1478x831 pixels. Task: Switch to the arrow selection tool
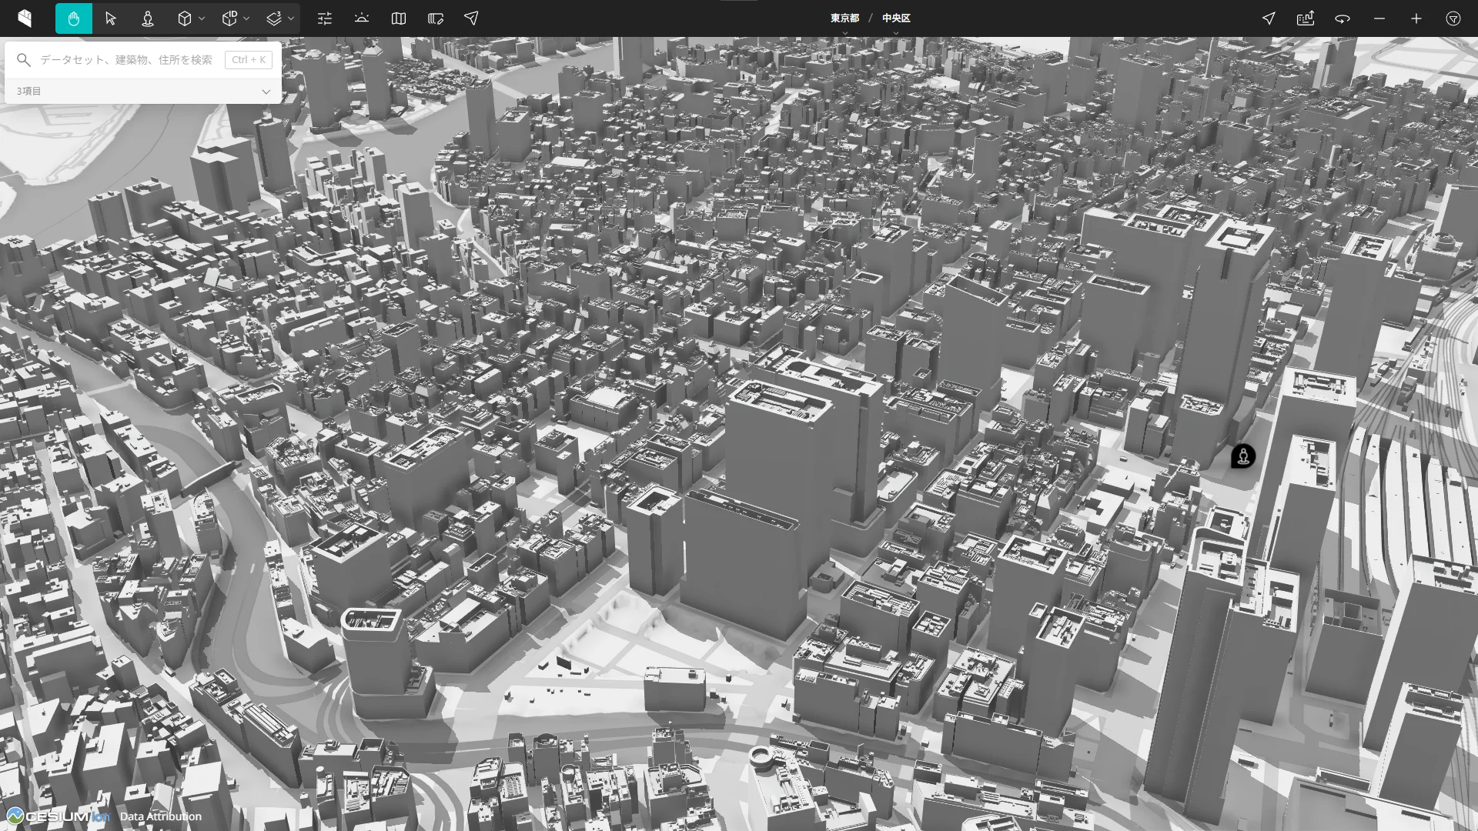coord(110,18)
